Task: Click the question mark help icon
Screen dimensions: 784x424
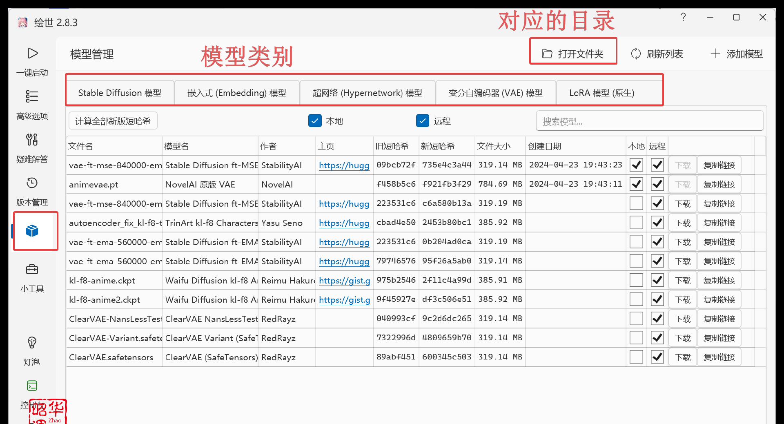Action: pyautogui.click(x=683, y=17)
